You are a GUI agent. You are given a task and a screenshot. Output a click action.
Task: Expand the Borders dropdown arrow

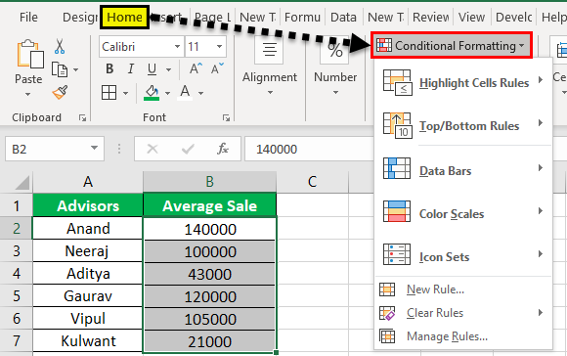pos(125,93)
